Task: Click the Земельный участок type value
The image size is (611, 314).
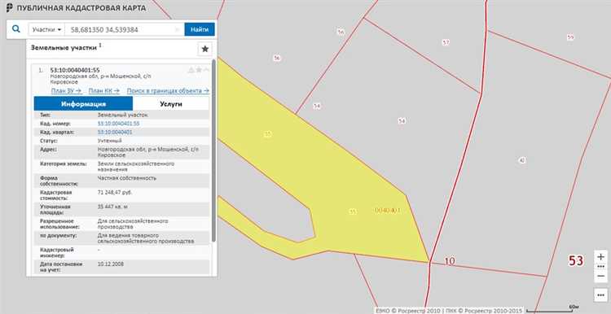Action: pyautogui.click(x=122, y=115)
